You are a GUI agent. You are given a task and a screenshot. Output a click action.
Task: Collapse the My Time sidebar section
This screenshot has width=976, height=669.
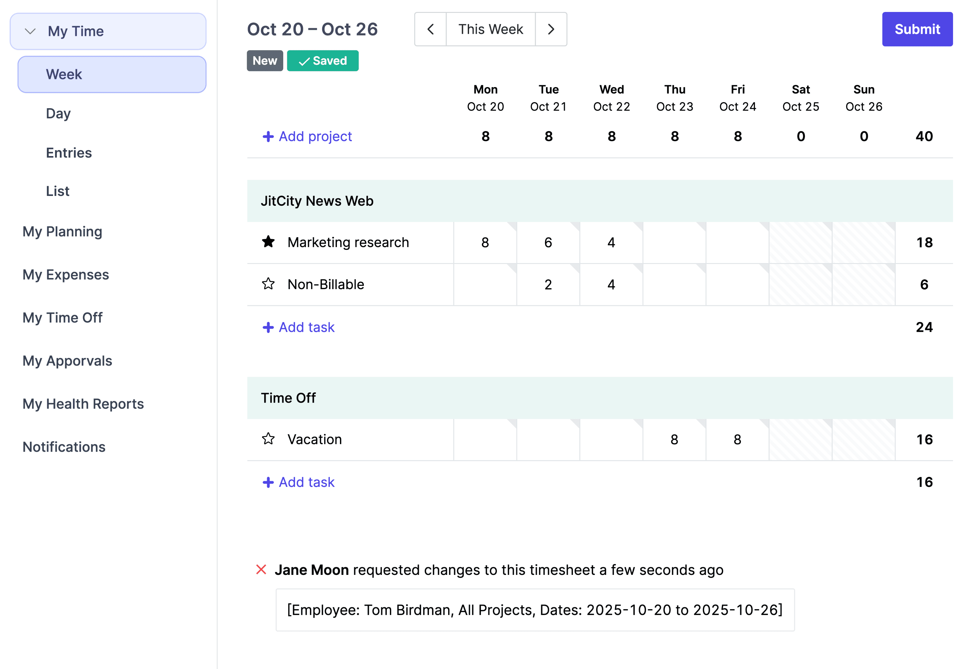(30, 31)
